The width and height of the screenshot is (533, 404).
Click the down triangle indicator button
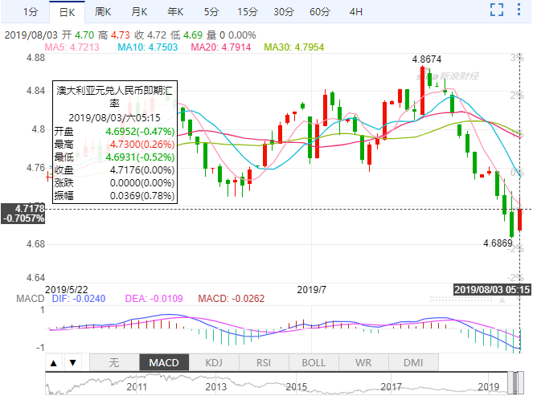[72, 363]
